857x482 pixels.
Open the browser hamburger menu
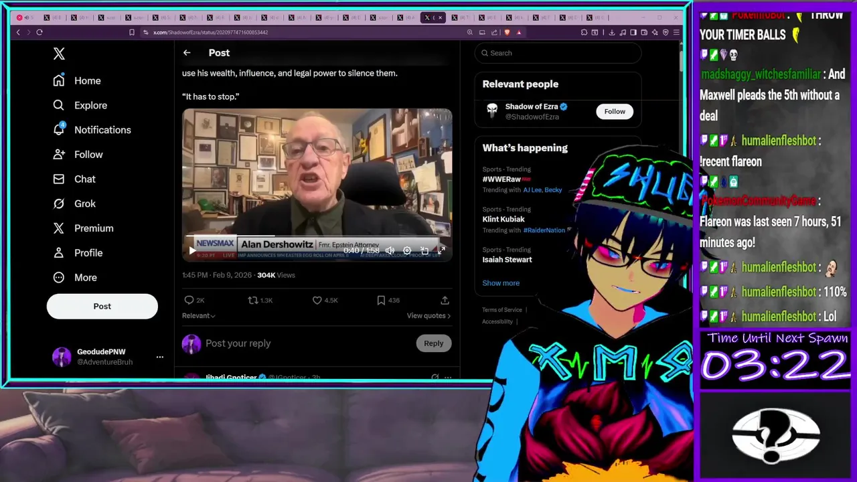pos(676,32)
